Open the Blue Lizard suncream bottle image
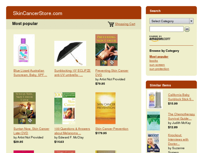Screen dimensions: 204x153 point(24,50)
